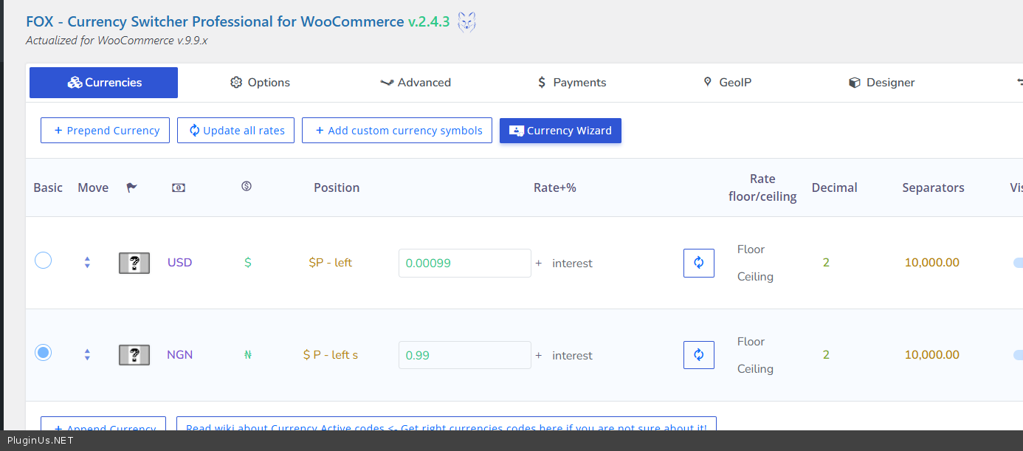This screenshot has width=1023, height=451.
Task: Click the Prepend Currency button
Action: pyautogui.click(x=105, y=131)
